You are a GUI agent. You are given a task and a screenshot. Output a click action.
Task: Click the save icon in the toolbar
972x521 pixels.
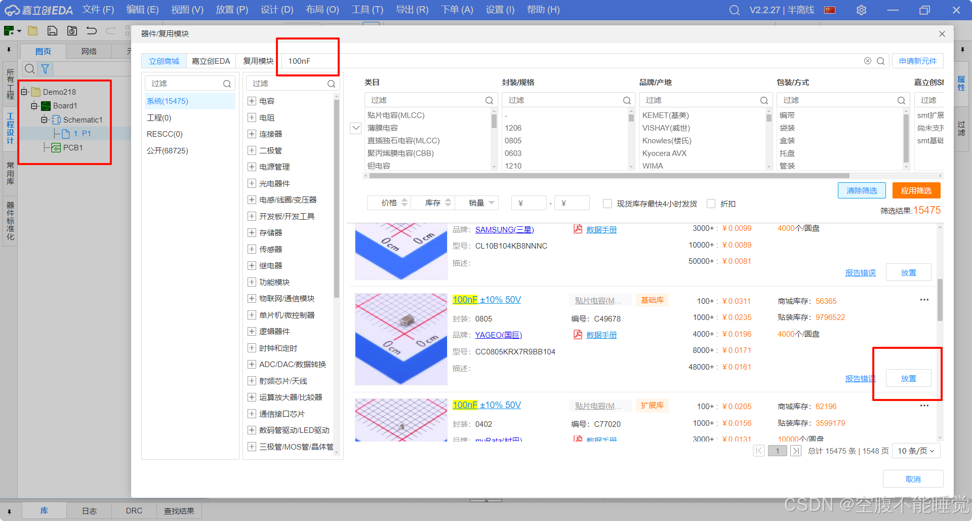(x=52, y=31)
